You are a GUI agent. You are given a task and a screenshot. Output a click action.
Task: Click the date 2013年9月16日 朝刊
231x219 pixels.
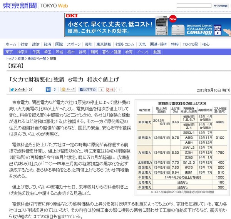[x=213, y=90]
